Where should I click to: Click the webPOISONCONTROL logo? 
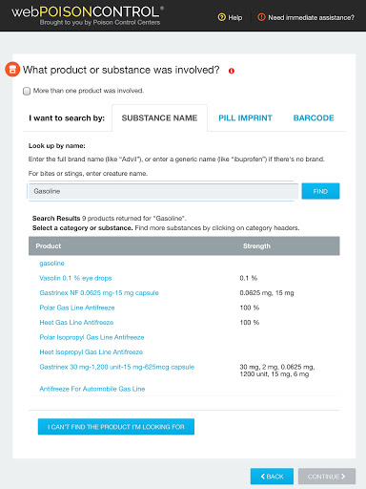[x=88, y=15]
